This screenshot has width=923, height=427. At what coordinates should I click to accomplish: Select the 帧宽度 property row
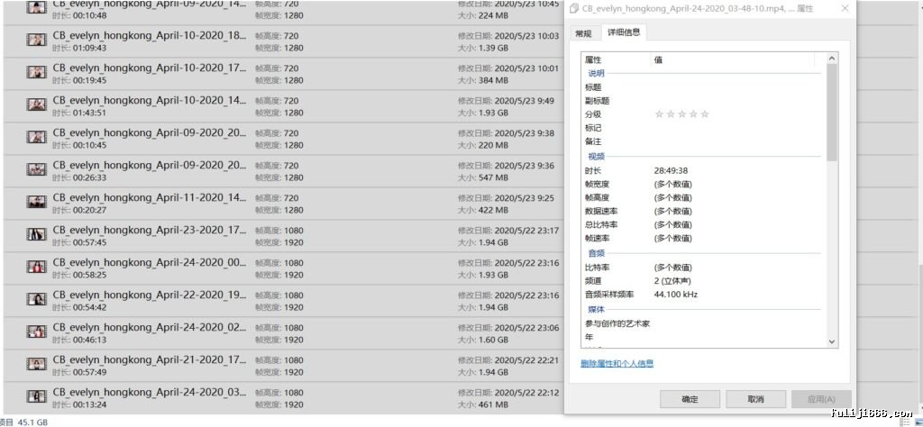[x=703, y=184]
